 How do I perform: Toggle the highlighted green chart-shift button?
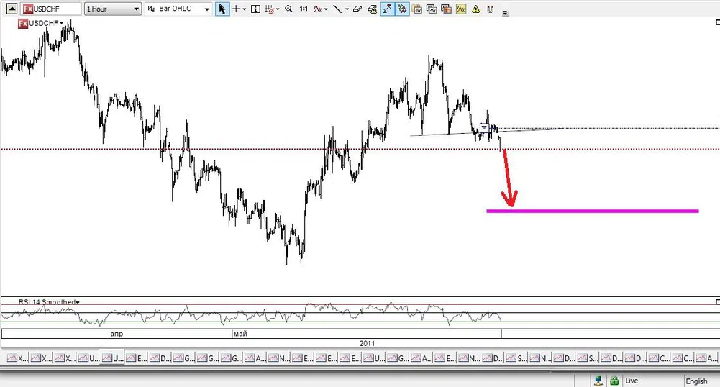pos(402,9)
